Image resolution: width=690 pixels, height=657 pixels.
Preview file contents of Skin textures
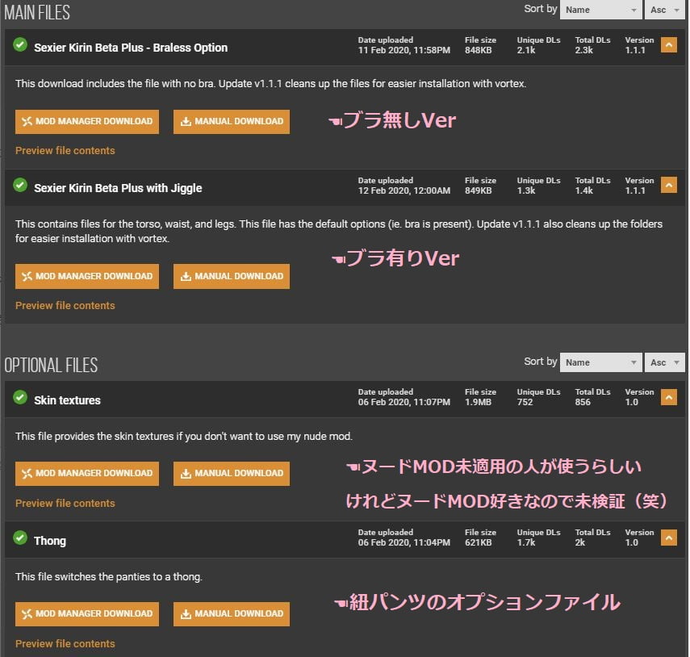(x=65, y=504)
